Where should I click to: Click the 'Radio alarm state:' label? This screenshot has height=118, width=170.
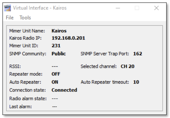click(x=28, y=98)
